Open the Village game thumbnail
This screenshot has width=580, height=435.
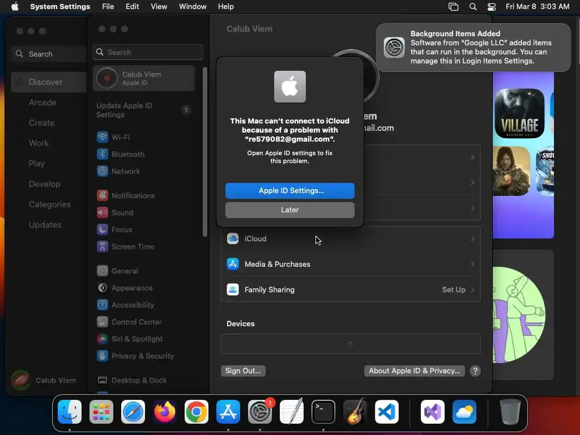(x=519, y=113)
